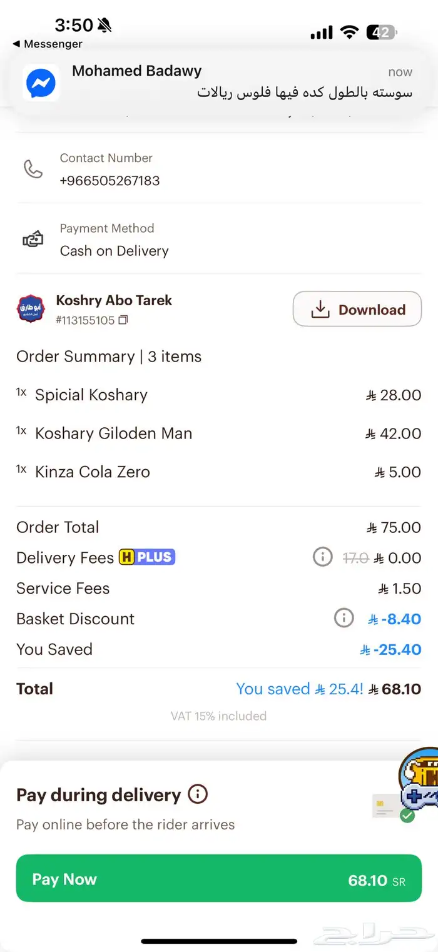Select the Spicial Koshary order item
The image size is (438, 952).
point(91,395)
